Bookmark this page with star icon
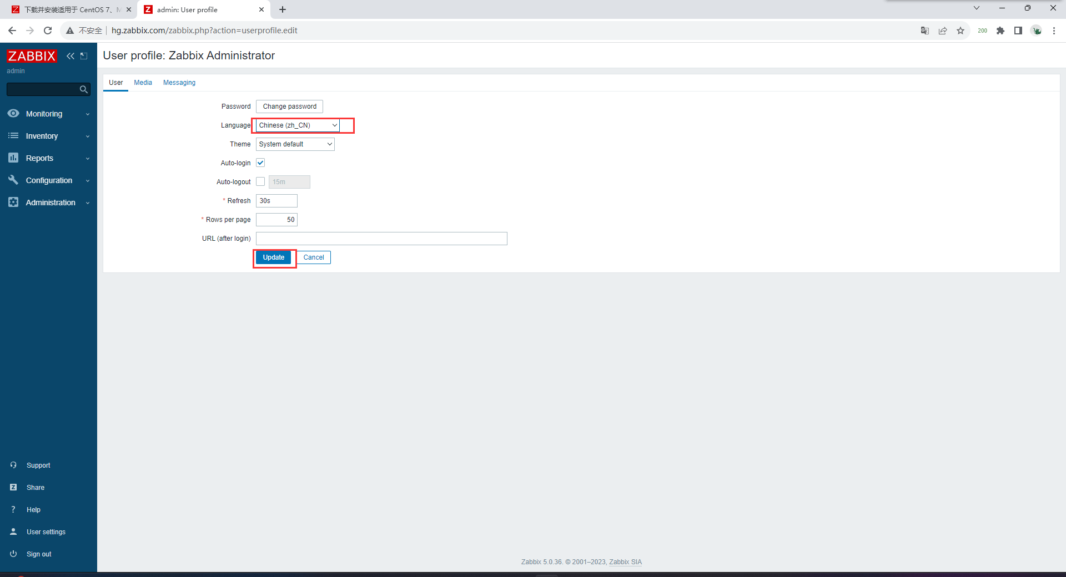The height and width of the screenshot is (577, 1066). coord(961,31)
